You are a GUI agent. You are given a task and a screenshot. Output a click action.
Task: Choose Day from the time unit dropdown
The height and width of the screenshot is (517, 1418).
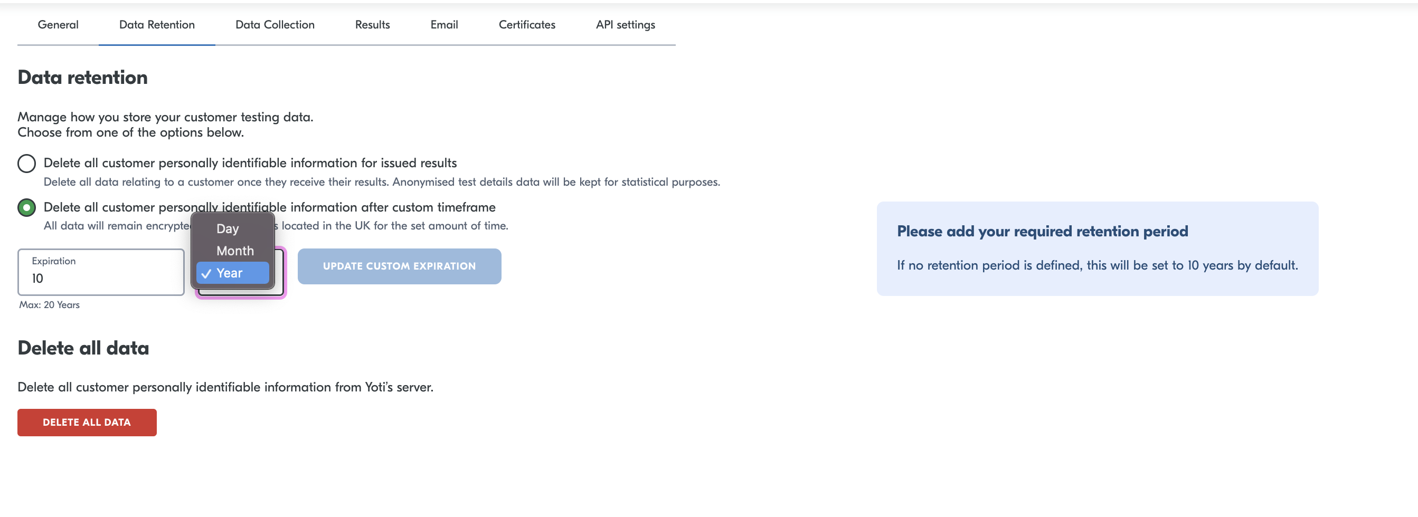tap(232, 229)
